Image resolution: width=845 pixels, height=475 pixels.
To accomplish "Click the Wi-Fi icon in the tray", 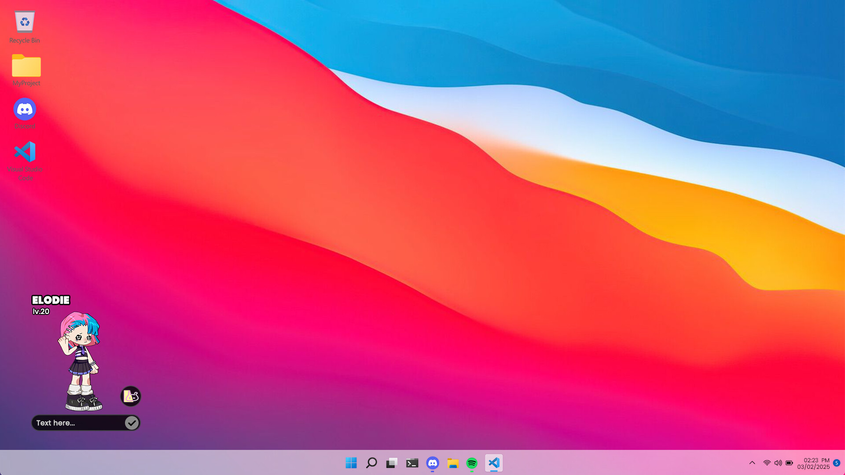I will point(766,463).
